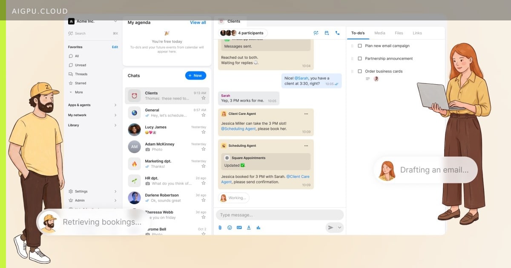
Task: Open Adam McKinney AM avatar
Action: tap(135, 147)
